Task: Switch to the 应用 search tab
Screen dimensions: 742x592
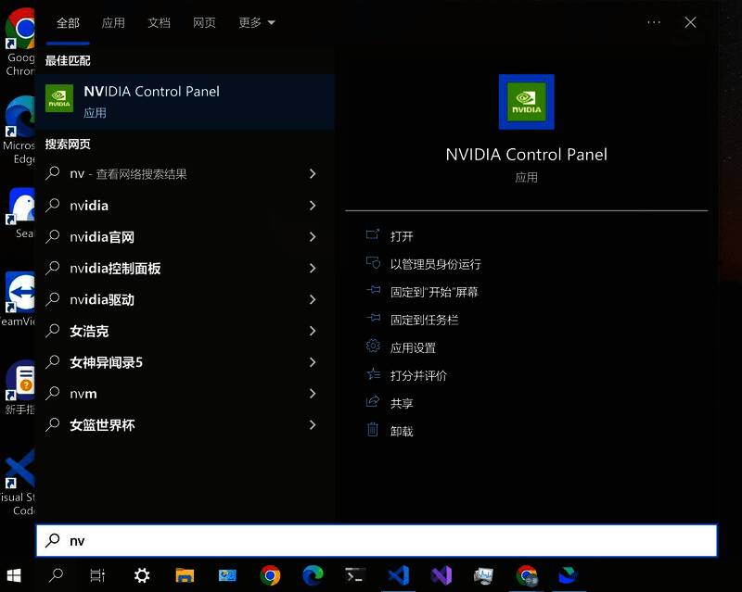Action: 113,22
